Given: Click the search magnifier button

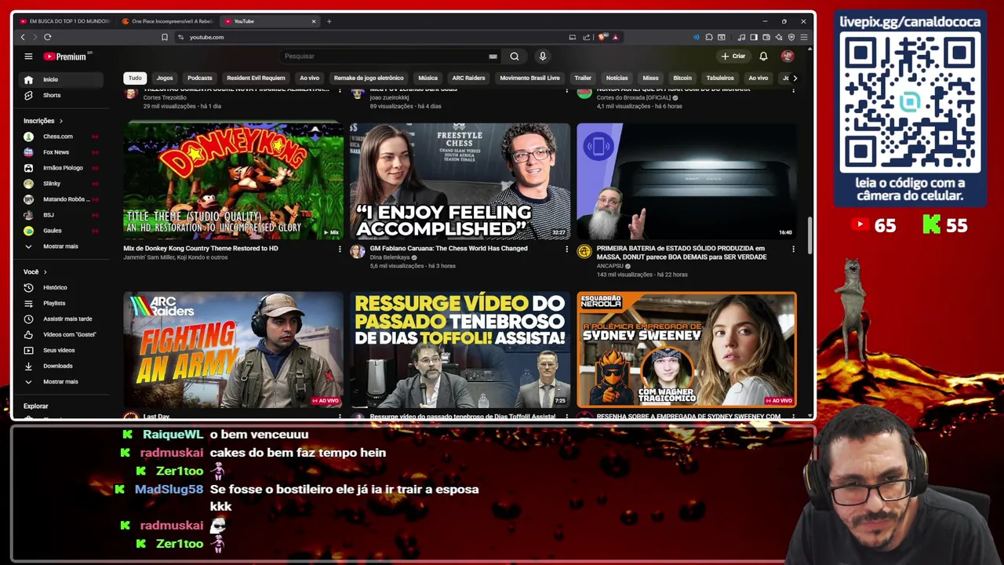Looking at the screenshot, I should 515,56.
